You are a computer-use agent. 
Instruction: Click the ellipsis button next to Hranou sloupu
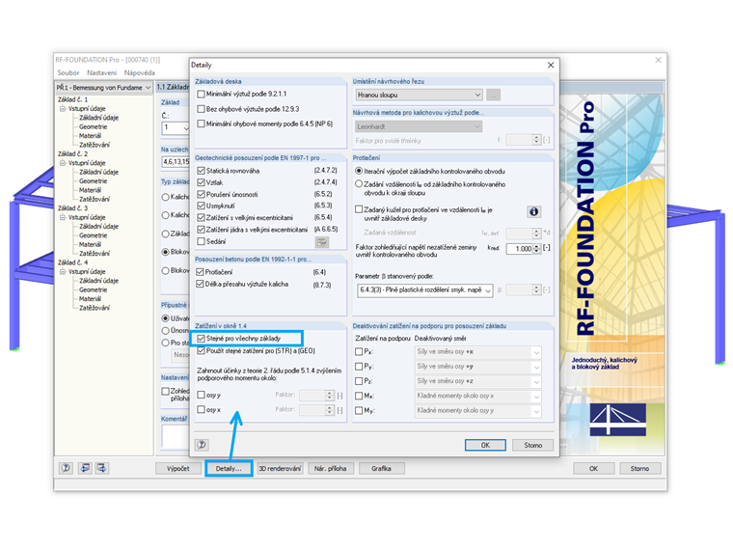(x=493, y=95)
